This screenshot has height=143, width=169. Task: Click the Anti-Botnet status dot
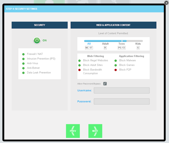(x=23, y=68)
